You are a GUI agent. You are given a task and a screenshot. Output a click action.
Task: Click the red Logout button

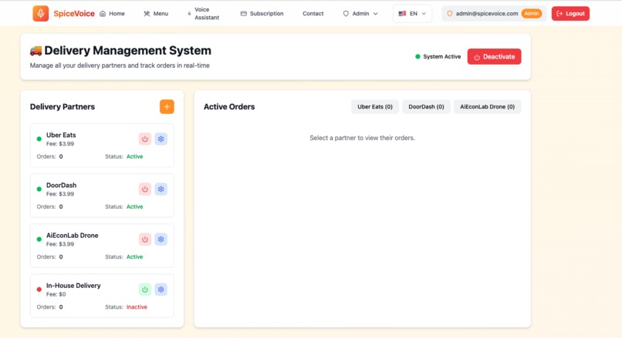click(570, 13)
